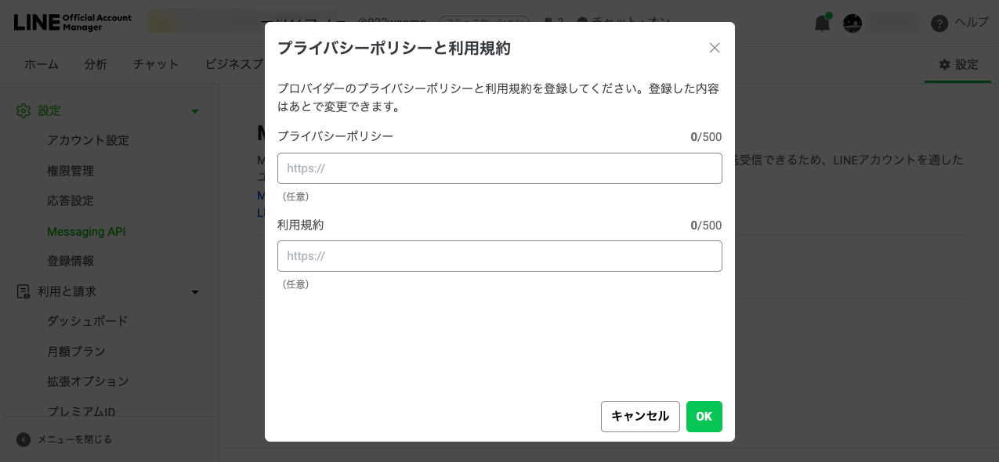Click the settings gear icon in sidebar
This screenshot has width=999, height=462.
point(24,111)
